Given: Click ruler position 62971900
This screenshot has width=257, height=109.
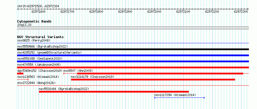Looking at the screenshot, I should (x=125, y=12).
